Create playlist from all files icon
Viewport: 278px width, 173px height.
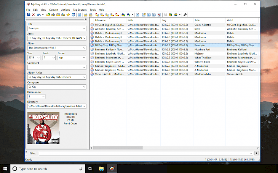pos(86,15)
